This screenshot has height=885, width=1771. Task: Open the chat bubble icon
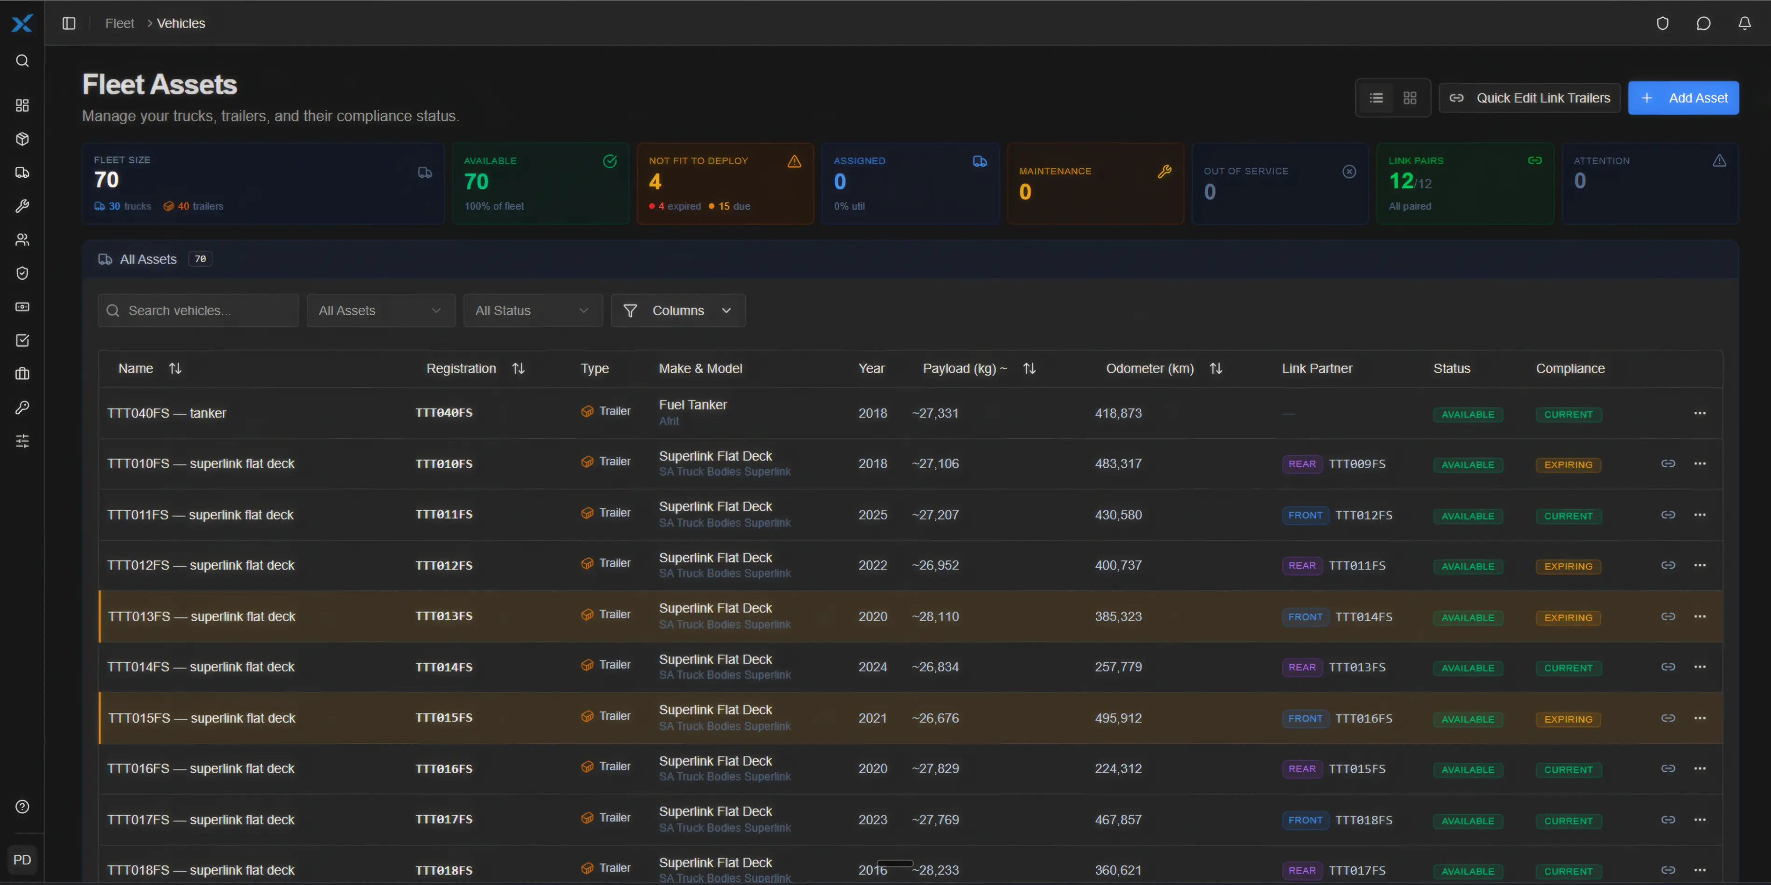1703,23
